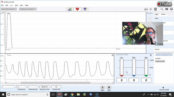Open the Run menu
Screen dimensions: 174x97
pos(21,5)
